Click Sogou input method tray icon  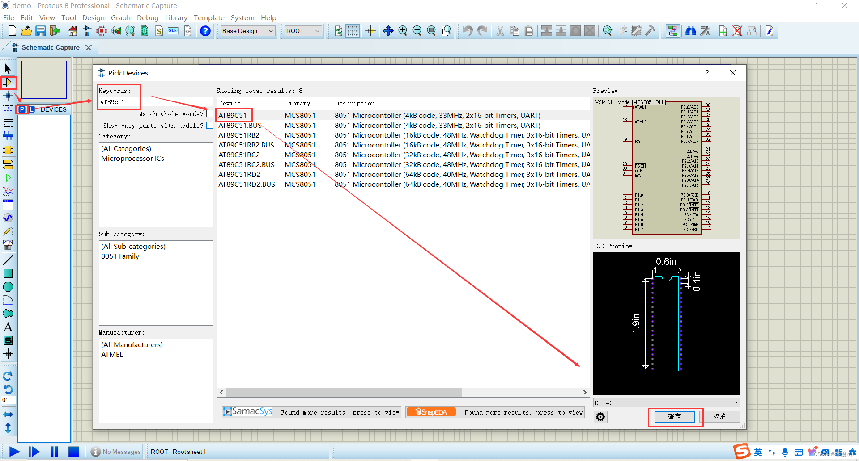click(742, 452)
